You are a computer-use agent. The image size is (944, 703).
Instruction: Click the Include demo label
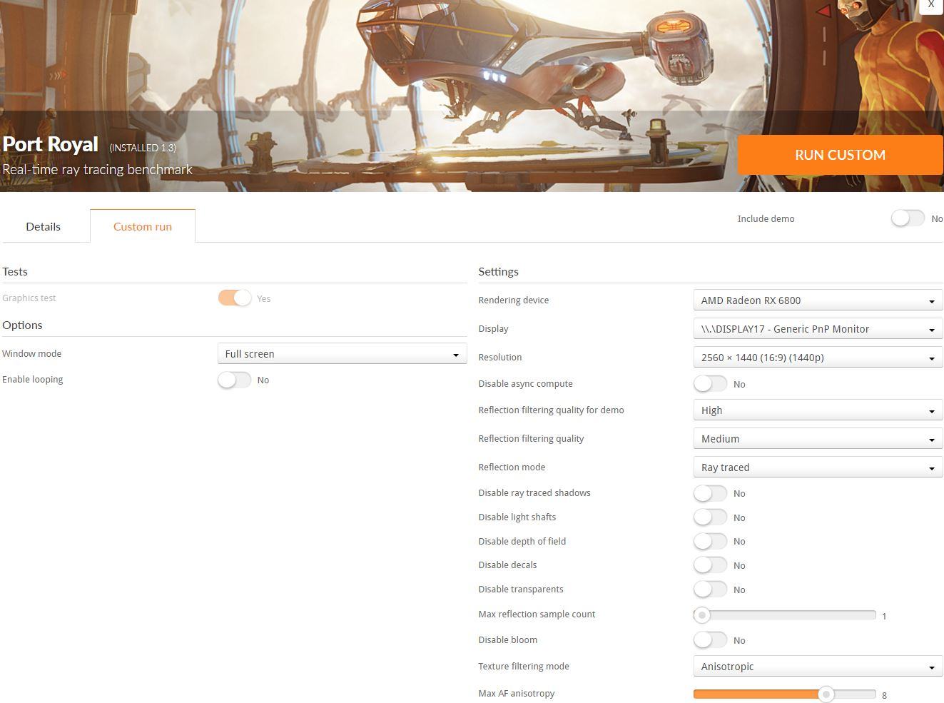(x=766, y=219)
